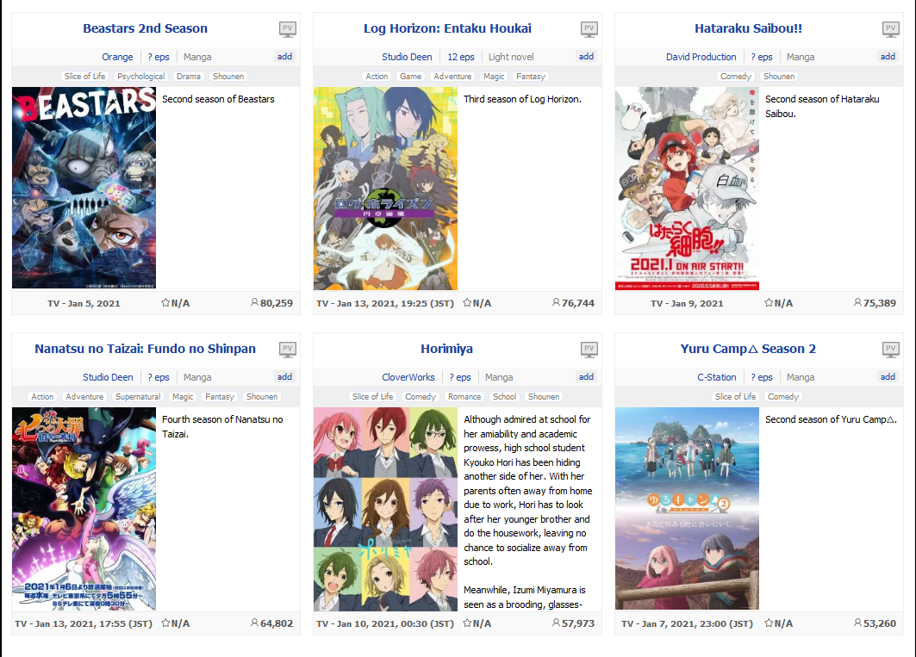This screenshot has width=916, height=657.
Task: Click the 12 eps link for Log Horizon
Action: coord(461,57)
